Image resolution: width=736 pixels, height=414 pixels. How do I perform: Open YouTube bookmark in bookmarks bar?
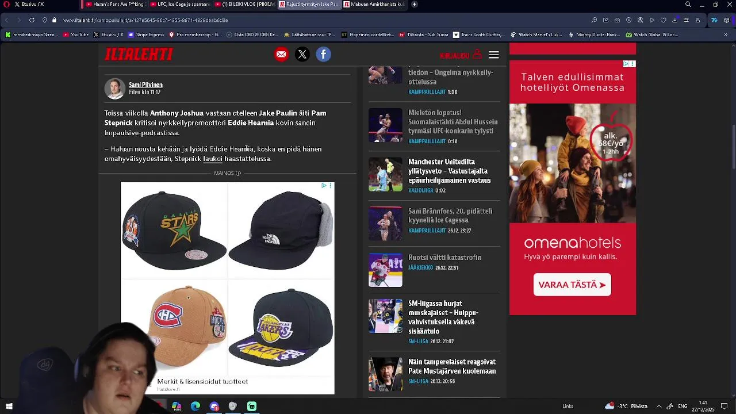[76, 35]
